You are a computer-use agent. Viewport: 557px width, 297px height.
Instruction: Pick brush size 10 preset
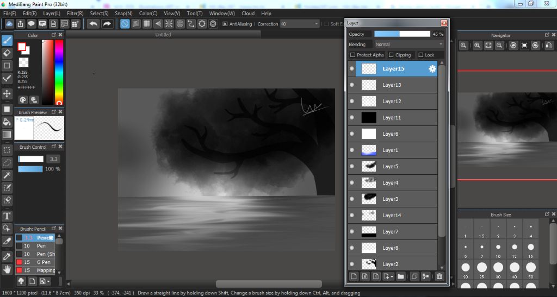coord(498,249)
